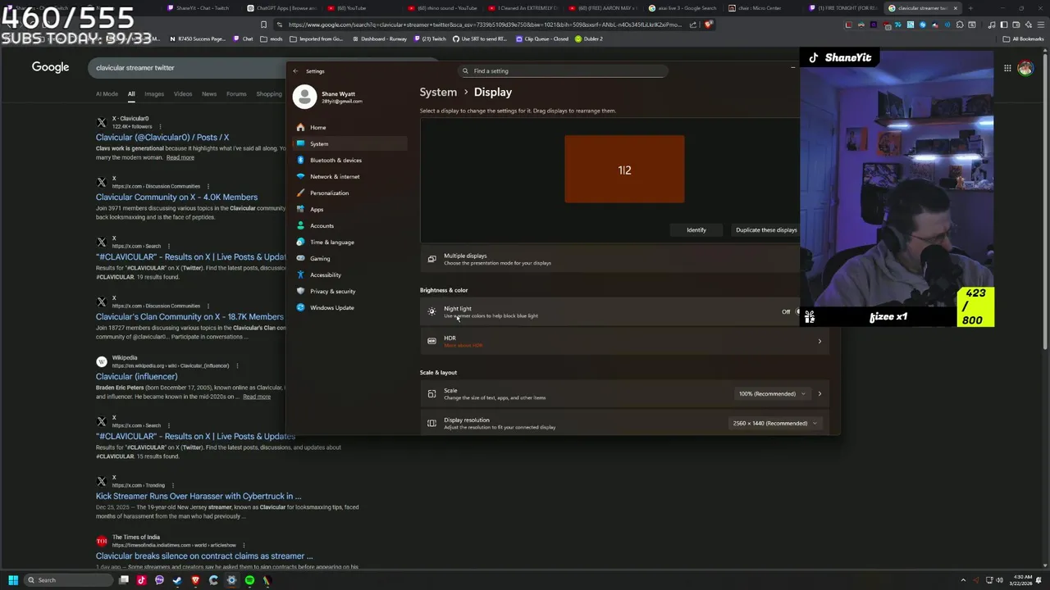Click the Windows Update icon
The width and height of the screenshot is (1050, 590).
pos(300,307)
